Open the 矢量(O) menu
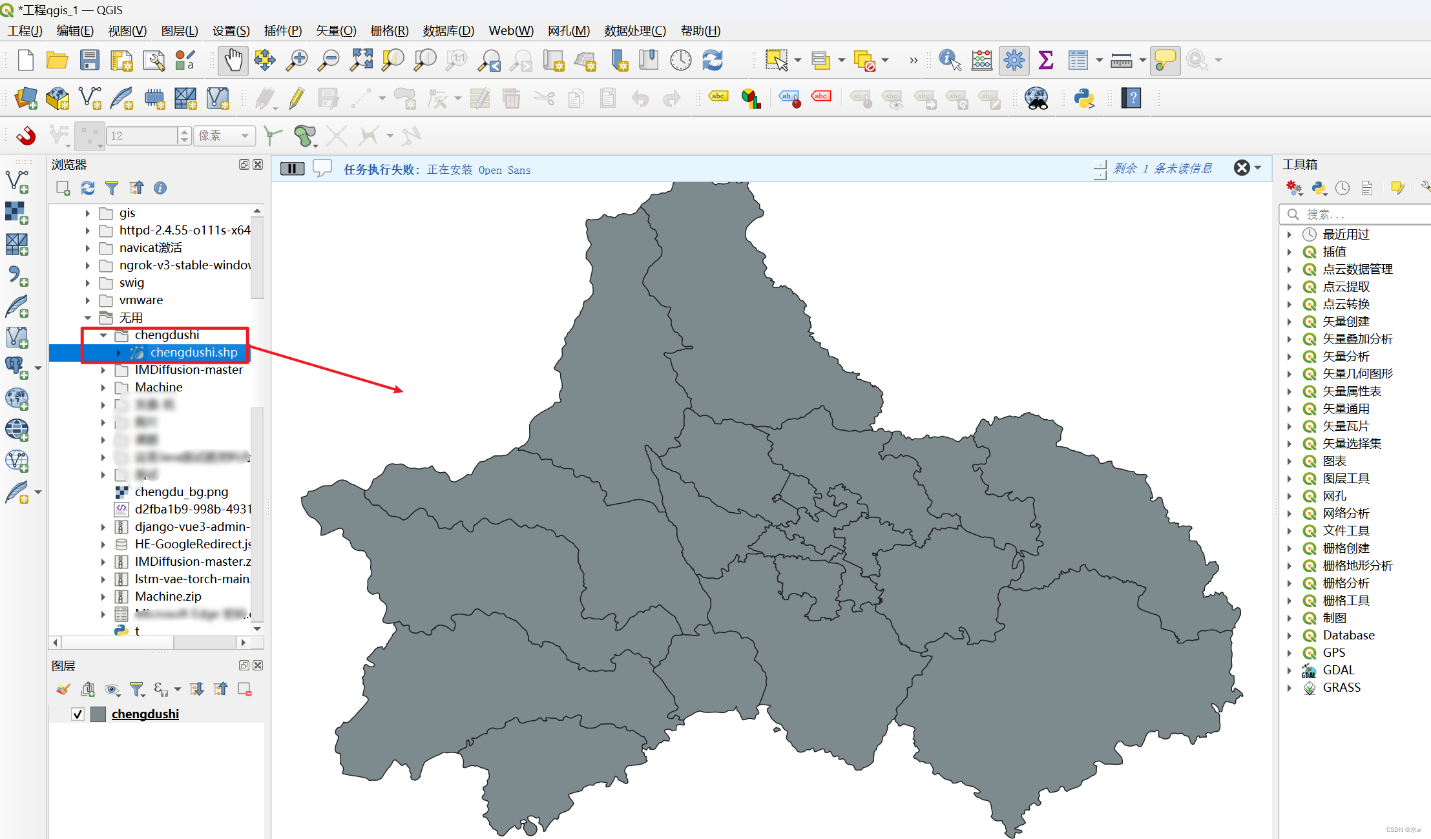 [336, 31]
